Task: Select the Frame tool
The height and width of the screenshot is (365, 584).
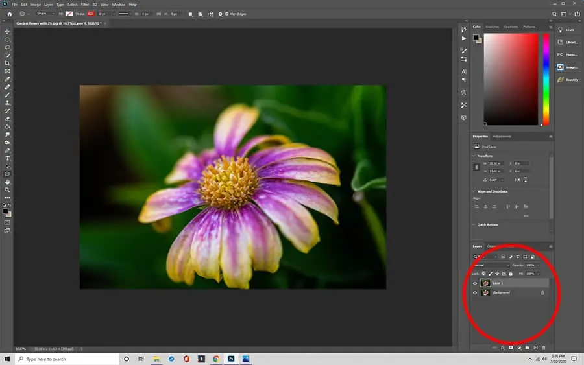Action: pyautogui.click(x=7, y=71)
